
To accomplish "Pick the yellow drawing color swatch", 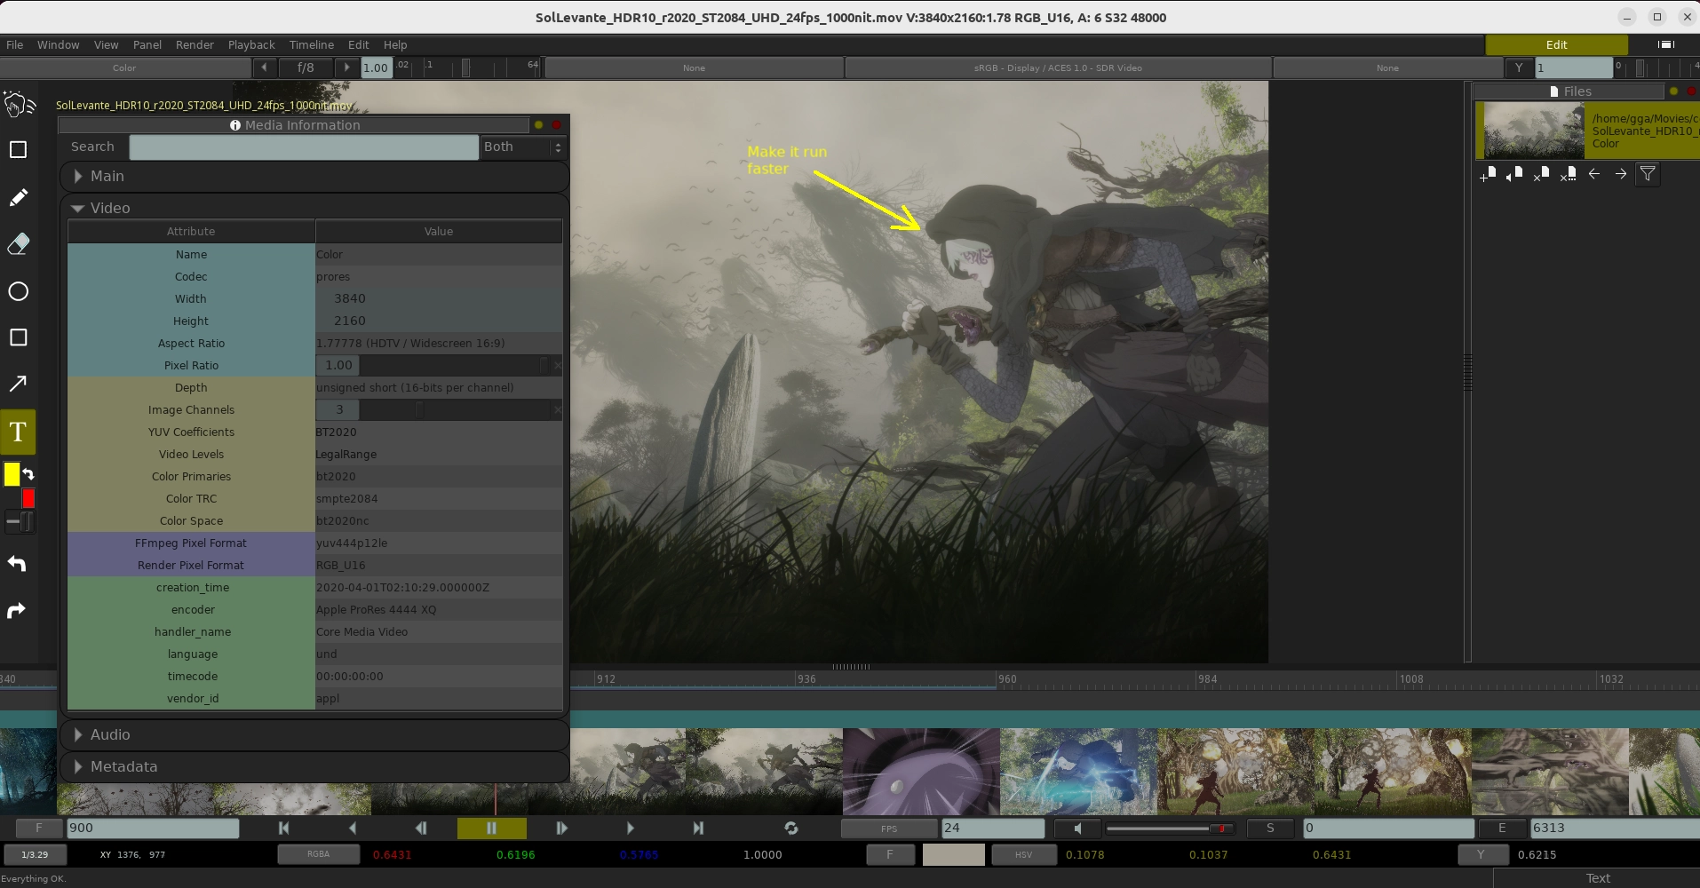I will click(12, 474).
